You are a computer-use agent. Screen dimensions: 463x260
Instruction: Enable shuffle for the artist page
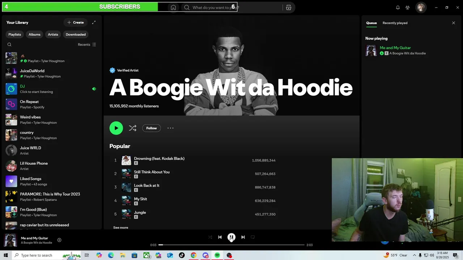pos(132,128)
